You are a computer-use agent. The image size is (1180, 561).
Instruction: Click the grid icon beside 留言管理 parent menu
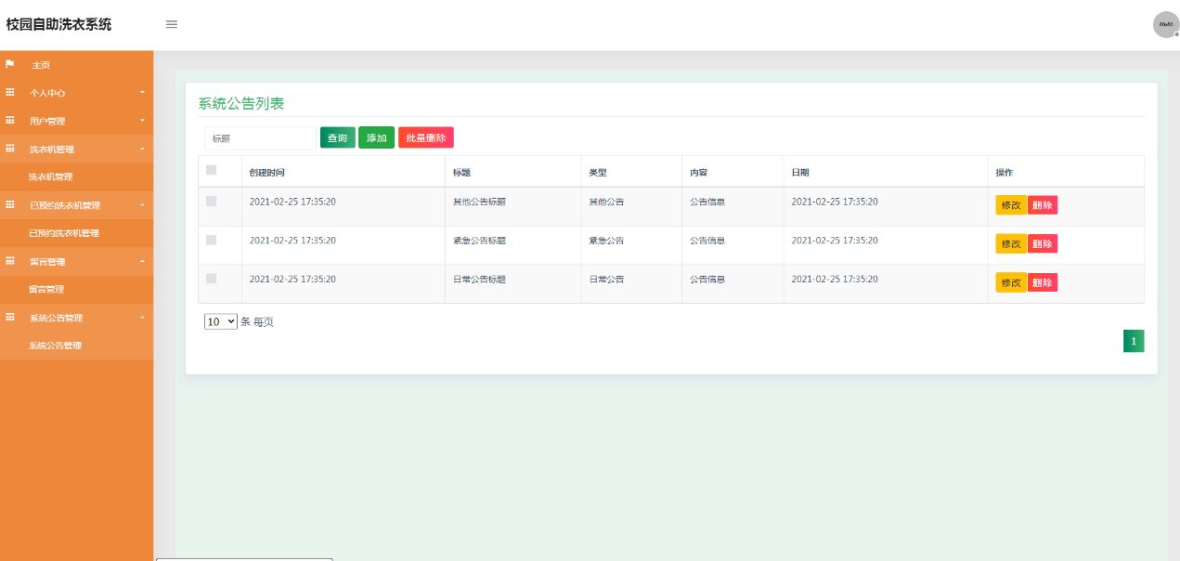click(x=10, y=261)
